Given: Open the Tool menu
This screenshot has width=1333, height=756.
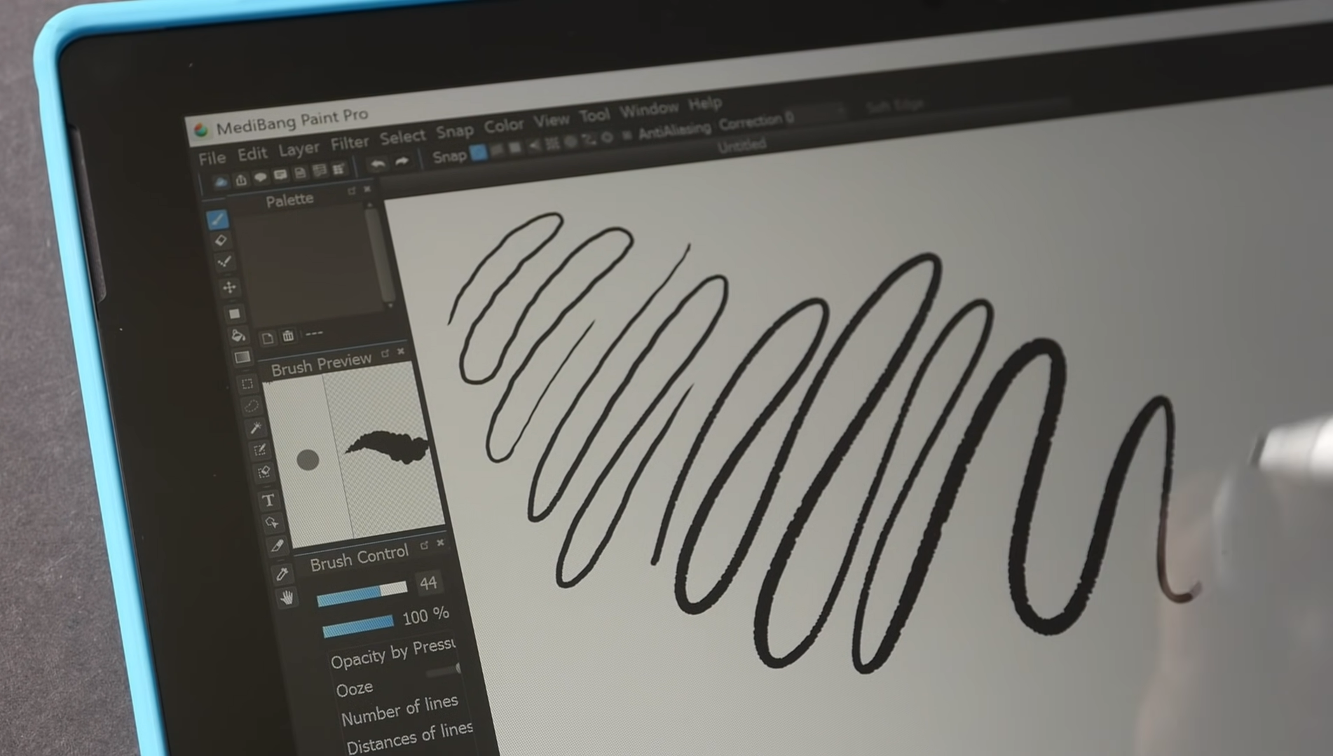Looking at the screenshot, I should tap(594, 115).
